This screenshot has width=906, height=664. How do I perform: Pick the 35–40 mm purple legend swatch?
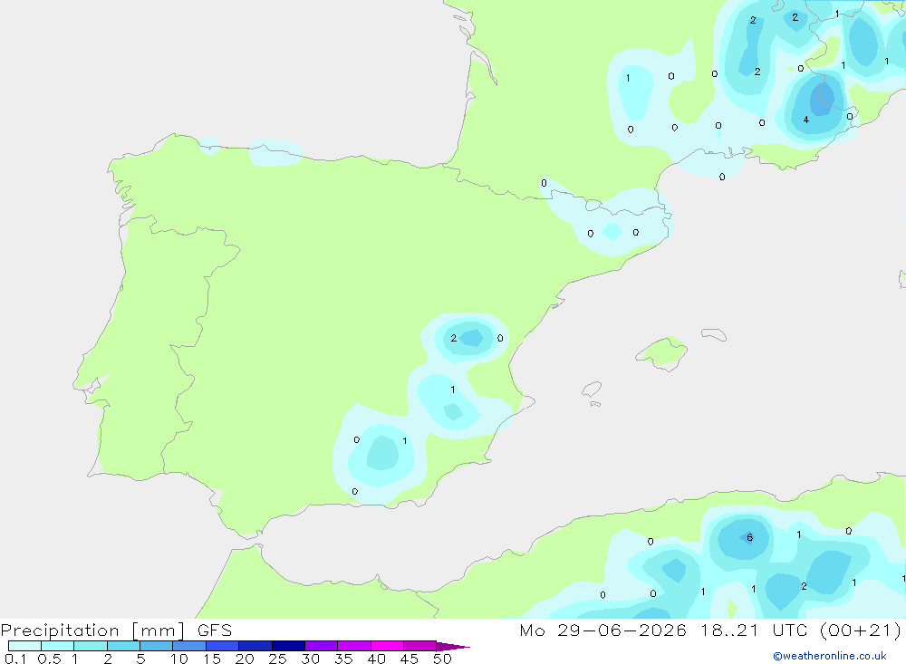click(x=354, y=646)
